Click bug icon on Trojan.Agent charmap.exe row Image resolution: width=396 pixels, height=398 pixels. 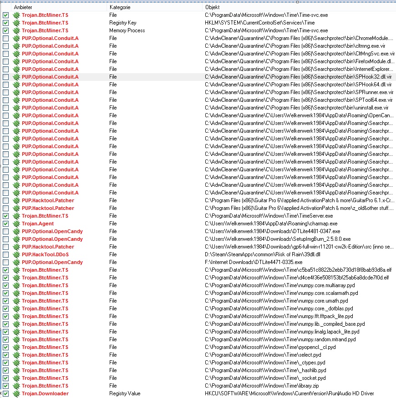click(16, 224)
